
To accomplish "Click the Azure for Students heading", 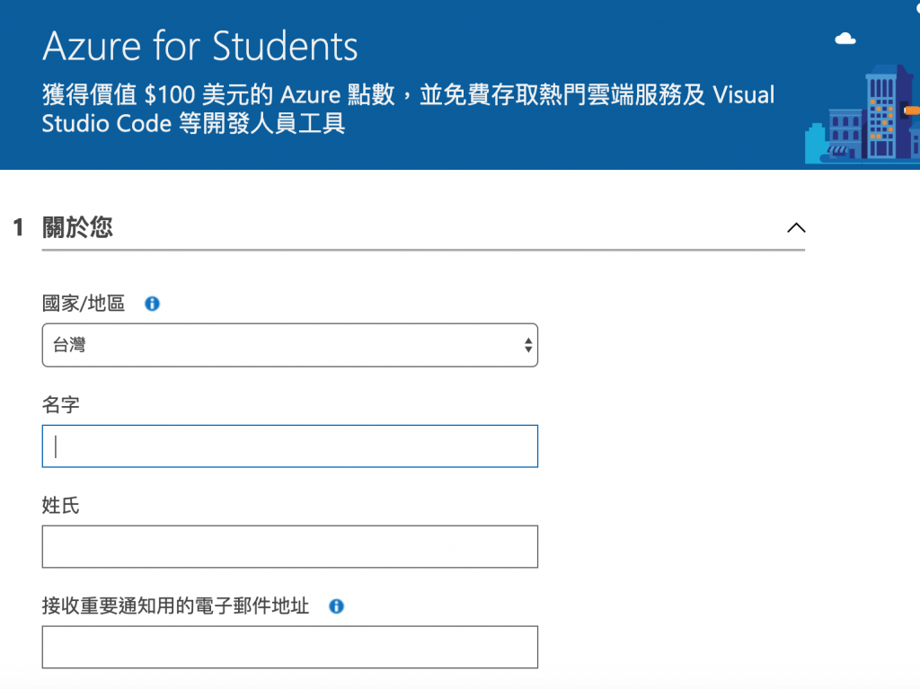I will coord(199,46).
